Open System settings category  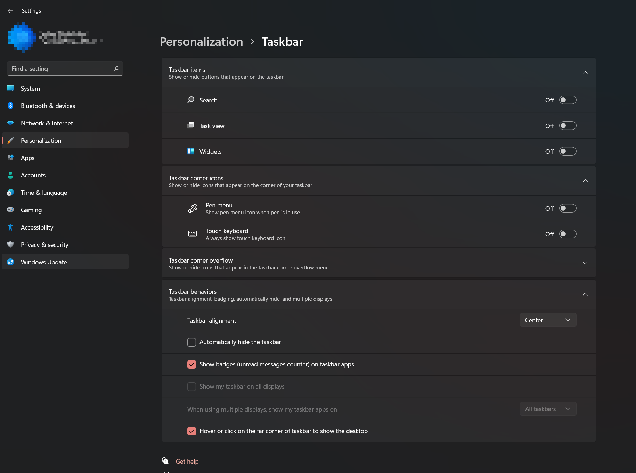(65, 88)
